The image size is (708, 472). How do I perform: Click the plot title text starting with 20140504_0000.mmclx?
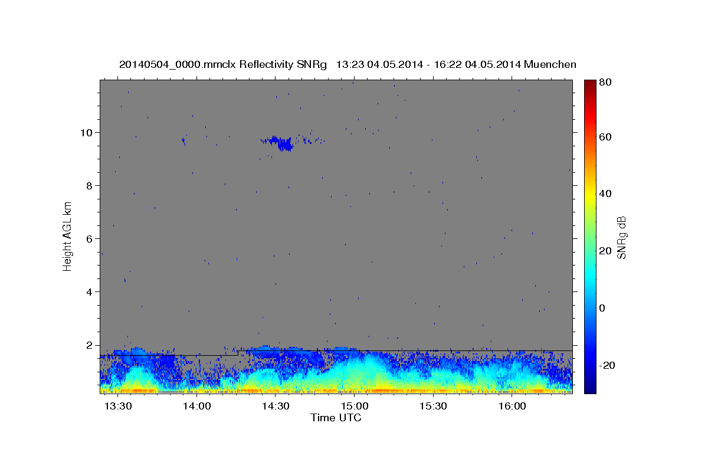pos(348,64)
